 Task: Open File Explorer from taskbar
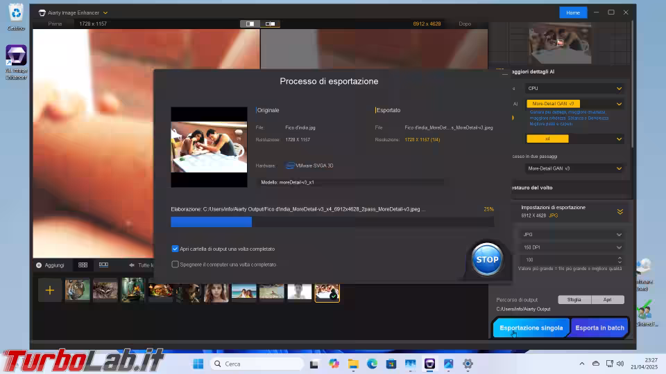353,364
